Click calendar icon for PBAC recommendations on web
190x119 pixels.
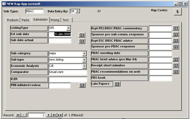coord(176,72)
